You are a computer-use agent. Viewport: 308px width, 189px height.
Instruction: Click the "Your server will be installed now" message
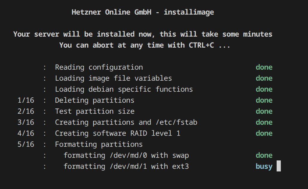pyautogui.click(x=142, y=34)
